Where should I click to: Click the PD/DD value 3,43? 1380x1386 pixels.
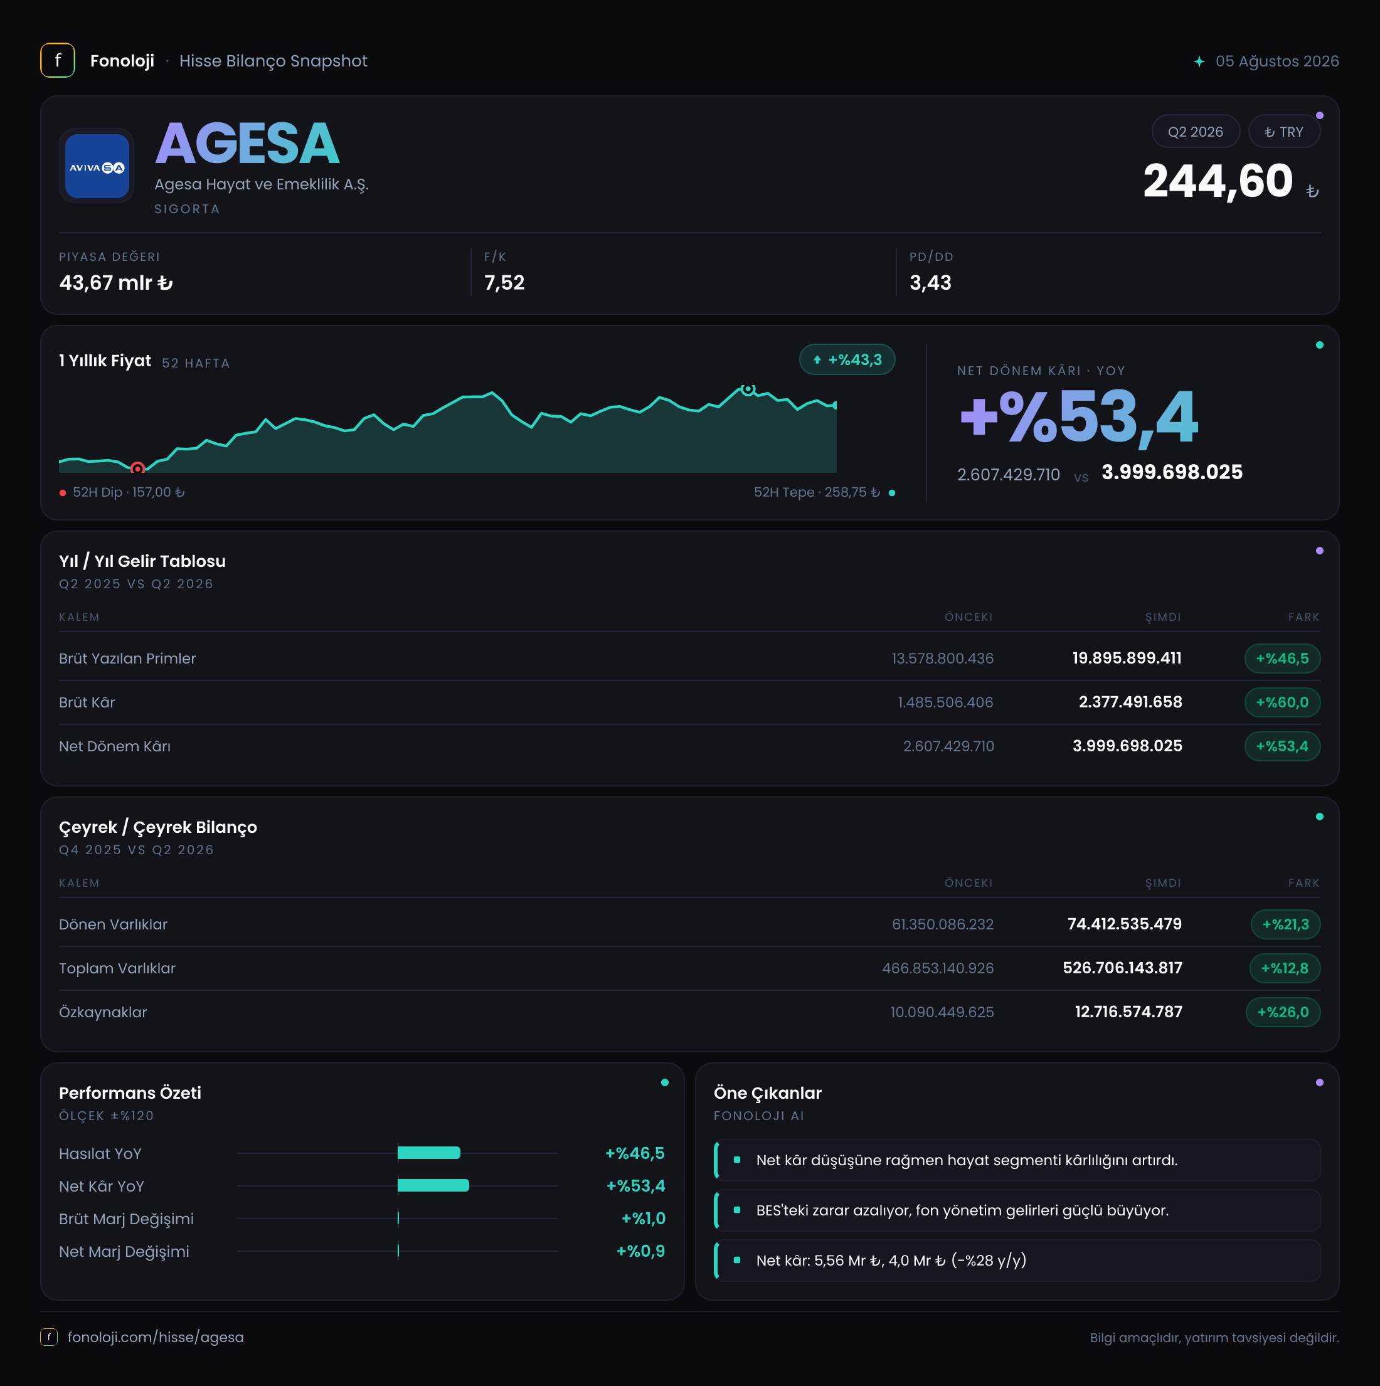pyautogui.click(x=930, y=283)
